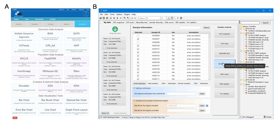Click the HKA score method button
Viewport: 279px width, 127px height.
[224, 74]
